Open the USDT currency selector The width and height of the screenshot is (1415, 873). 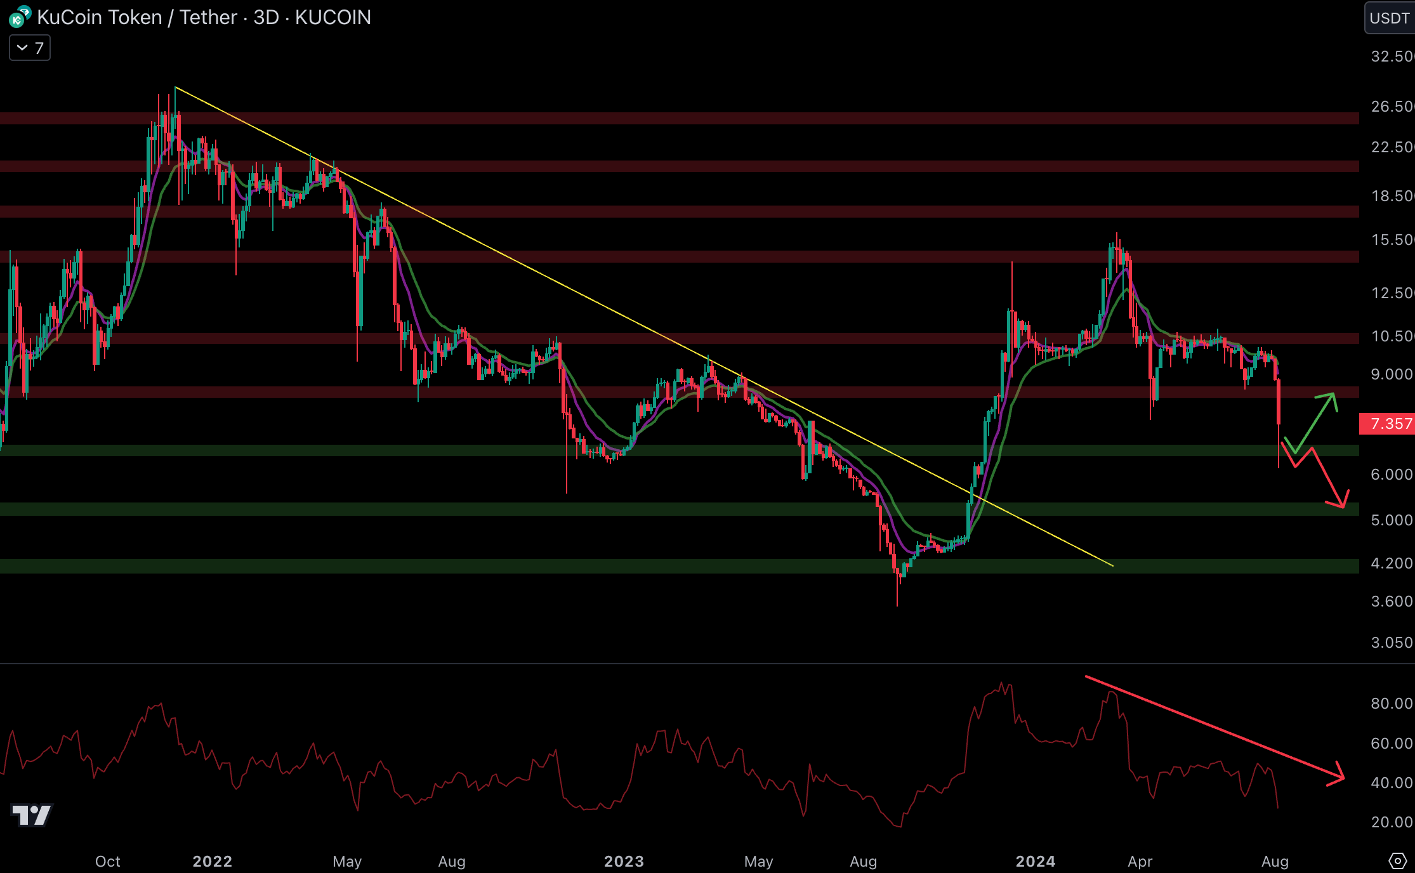point(1389,18)
